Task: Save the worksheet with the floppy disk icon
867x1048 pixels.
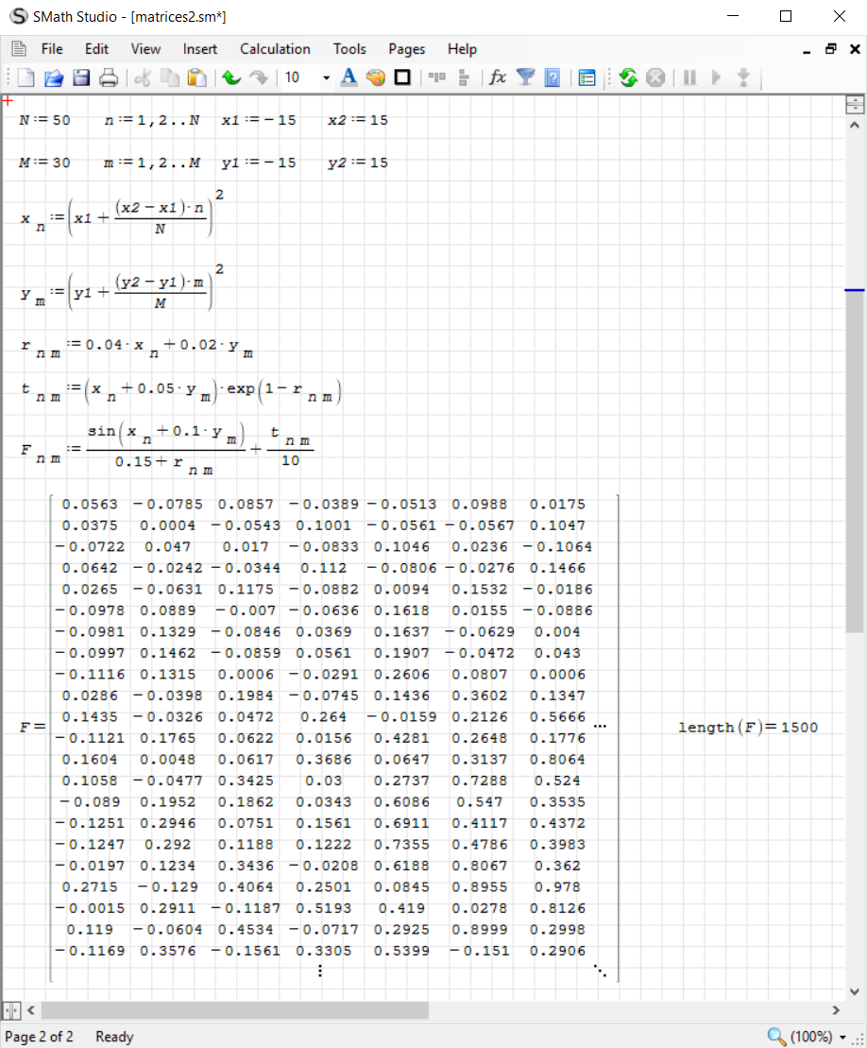Action: 81,78
